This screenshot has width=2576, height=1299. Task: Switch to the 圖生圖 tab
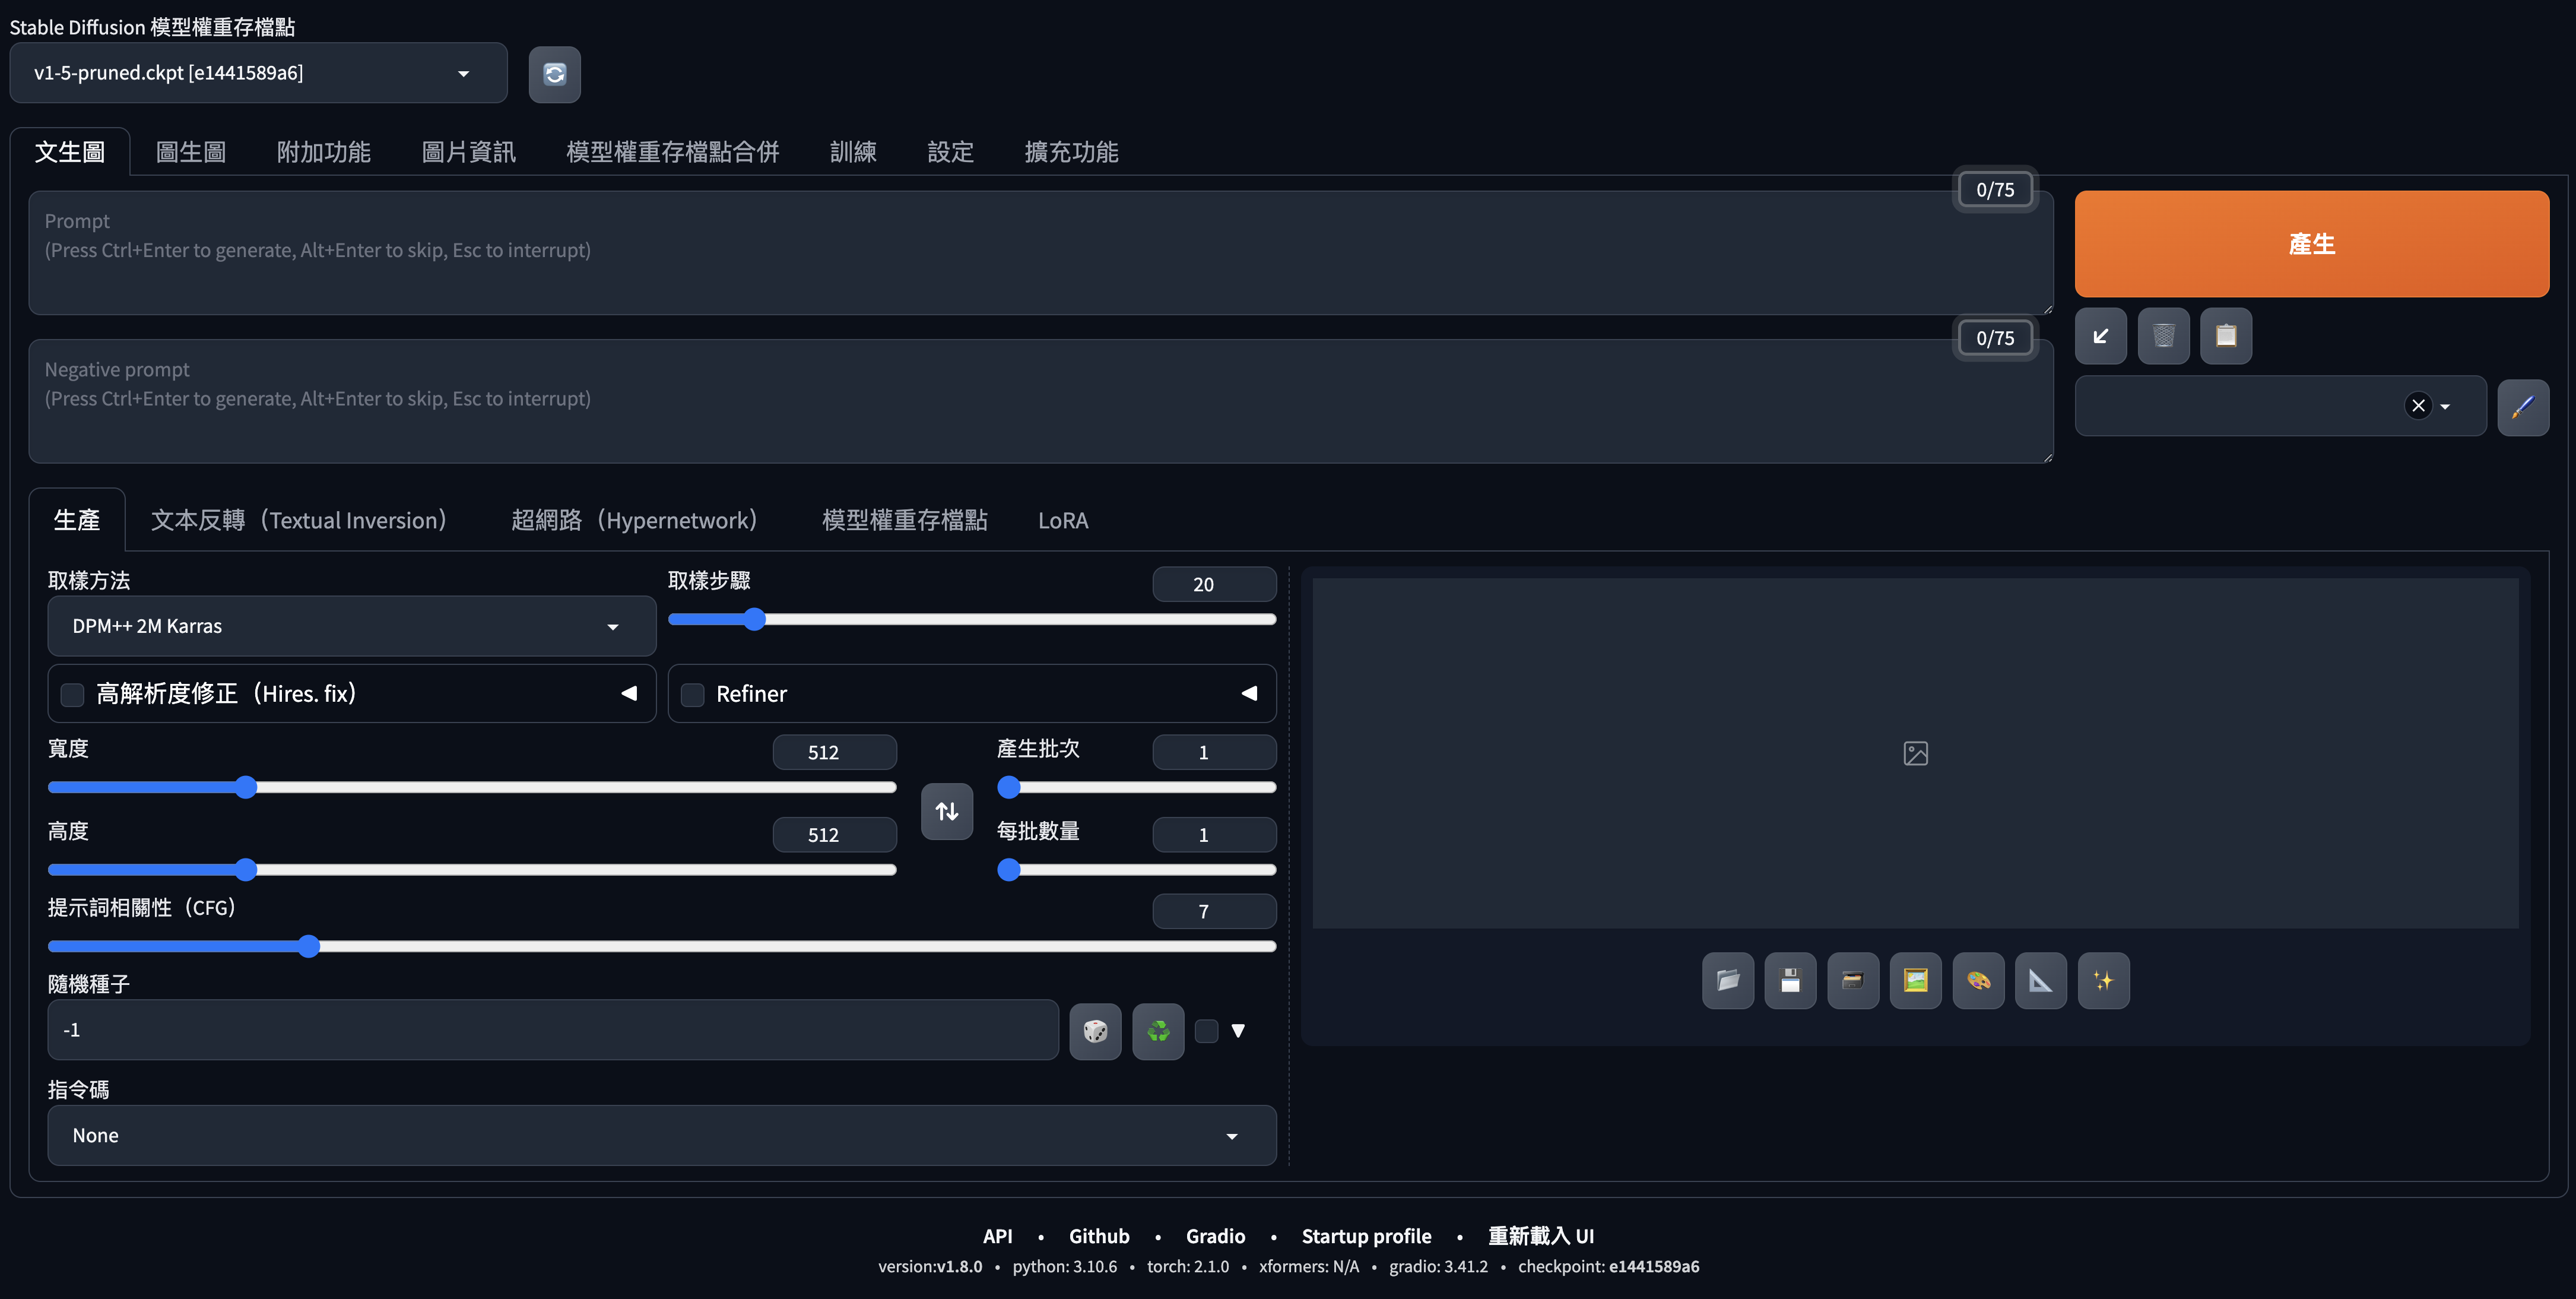coord(190,152)
